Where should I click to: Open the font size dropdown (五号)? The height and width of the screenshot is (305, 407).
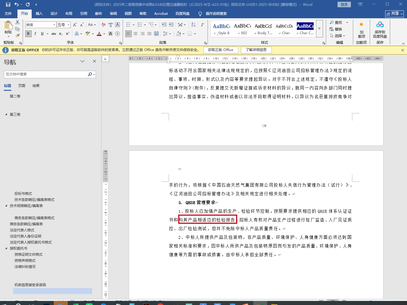(69, 25)
